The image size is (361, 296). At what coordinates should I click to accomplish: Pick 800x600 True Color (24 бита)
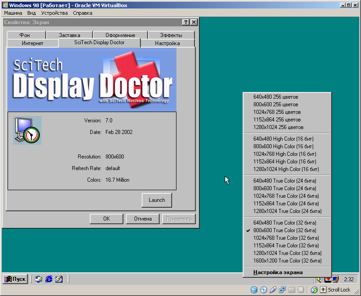[x=287, y=188]
